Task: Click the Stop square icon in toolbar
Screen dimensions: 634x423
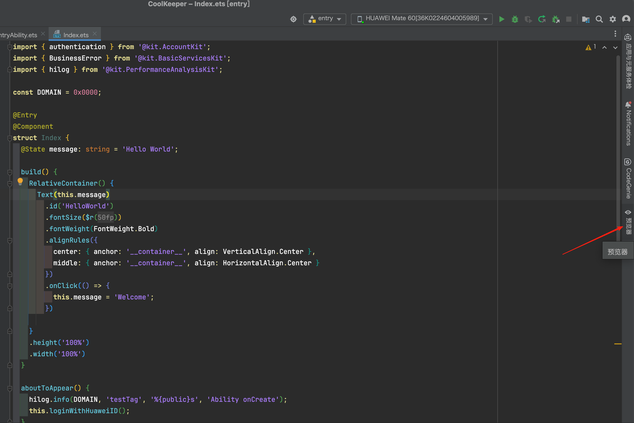Action: (569, 19)
